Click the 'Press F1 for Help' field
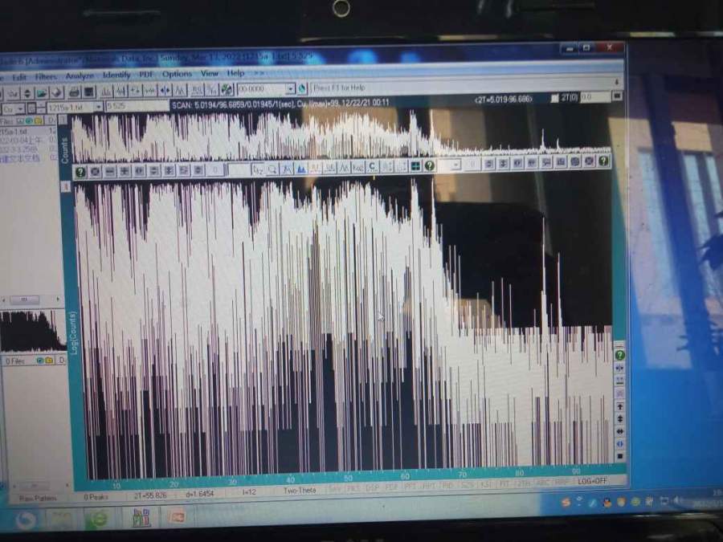Viewport: 723px width, 542px height. pyautogui.click(x=461, y=86)
